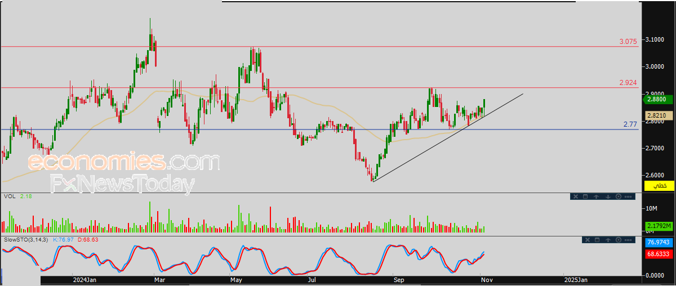Click the K:76.97 stochastic value
This screenshot has width=676, height=286.
tap(65, 239)
